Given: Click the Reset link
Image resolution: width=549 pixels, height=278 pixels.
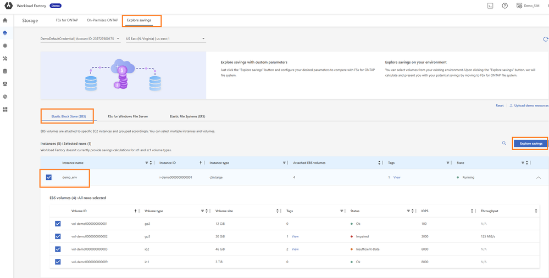Looking at the screenshot, I should pos(500,105).
